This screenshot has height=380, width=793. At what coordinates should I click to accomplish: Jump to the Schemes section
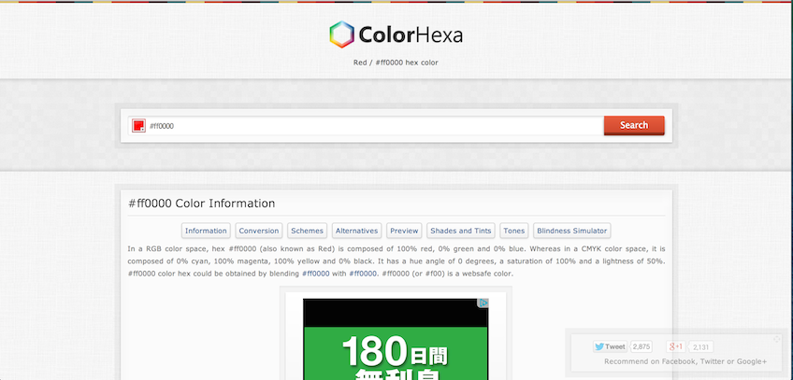[307, 231]
